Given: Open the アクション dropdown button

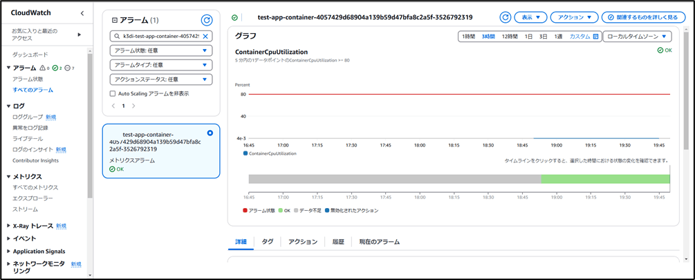Looking at the screenshot, I should point(574,17).
